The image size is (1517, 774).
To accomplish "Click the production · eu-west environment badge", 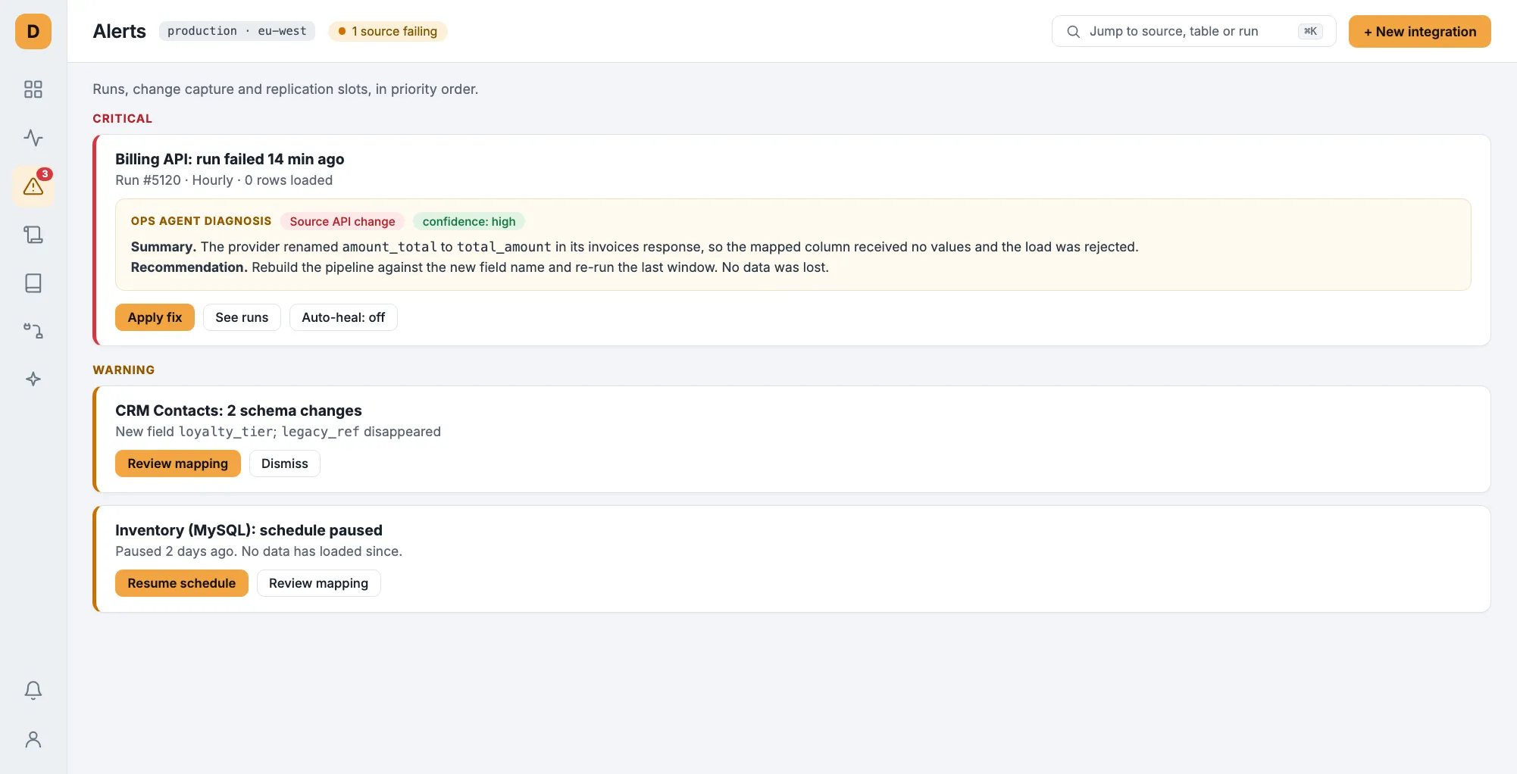I will tap(237, 31).
